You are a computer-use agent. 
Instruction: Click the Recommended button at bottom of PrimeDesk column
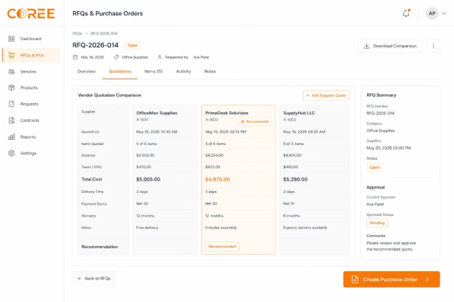point(222,246)
